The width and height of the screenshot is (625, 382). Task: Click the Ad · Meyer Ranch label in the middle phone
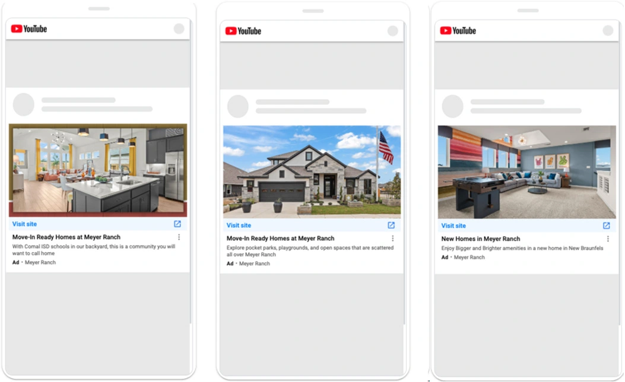click(x=248, y=264)
